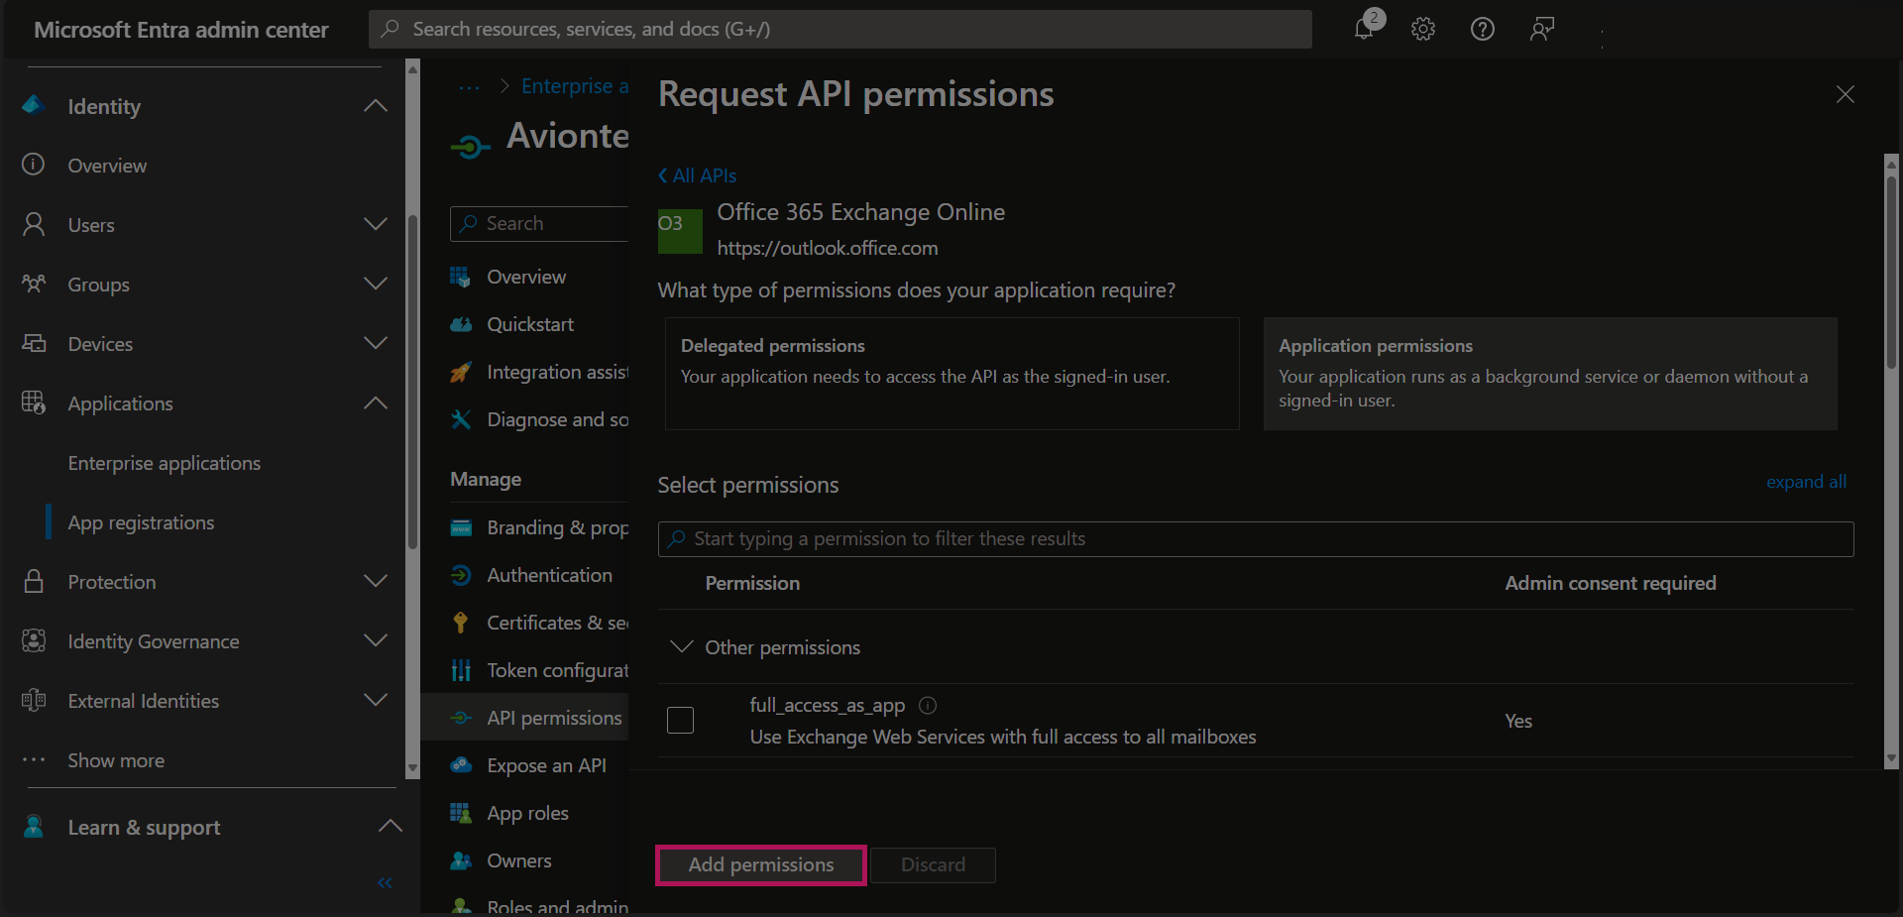Go back via All APIs link
Viewport: 1903px width, 917px height.
(698, 175)
